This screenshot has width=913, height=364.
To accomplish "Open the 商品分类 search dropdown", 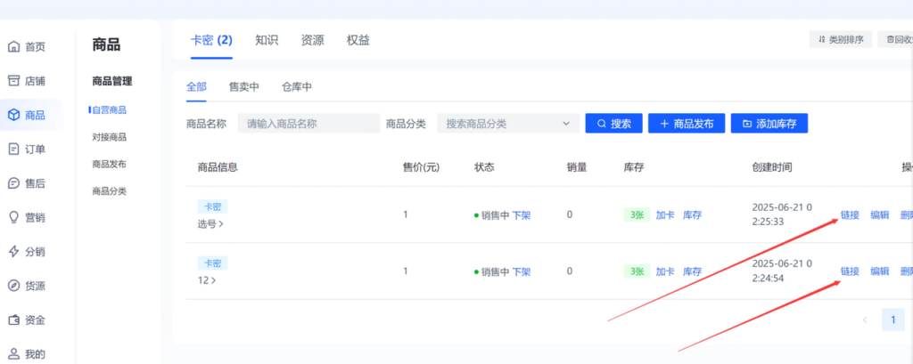I will pos(508,124).
